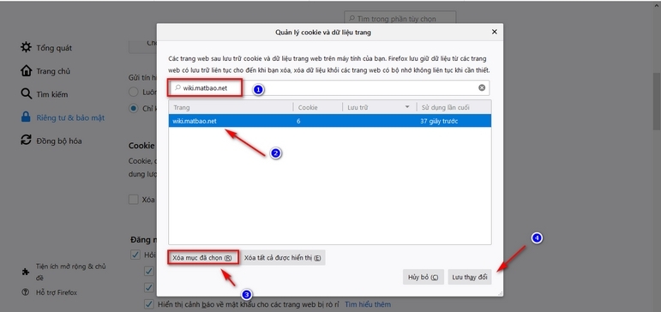The image size is (661, 312).
Task: Click the settings page vertical scrollbar
Action: click(657, 101)
